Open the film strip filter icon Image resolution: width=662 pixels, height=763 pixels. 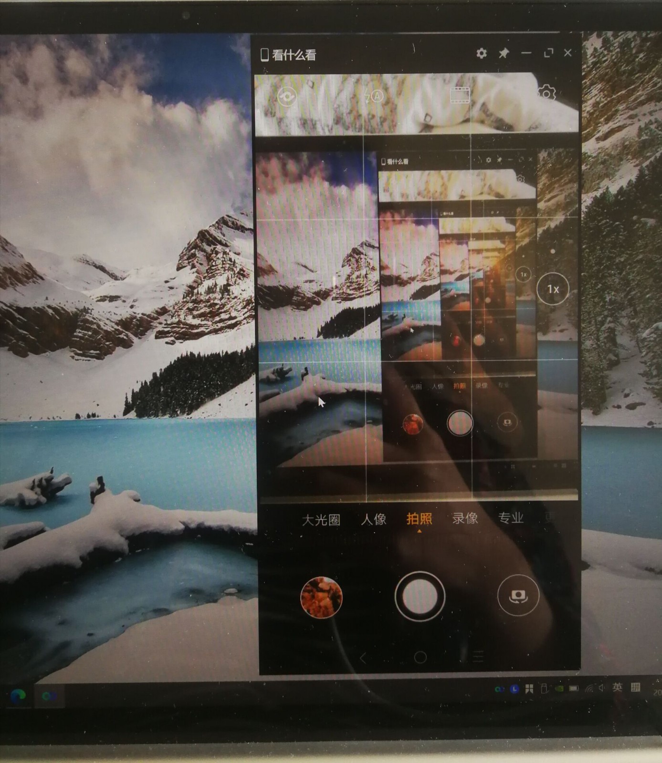pos(460,95)
